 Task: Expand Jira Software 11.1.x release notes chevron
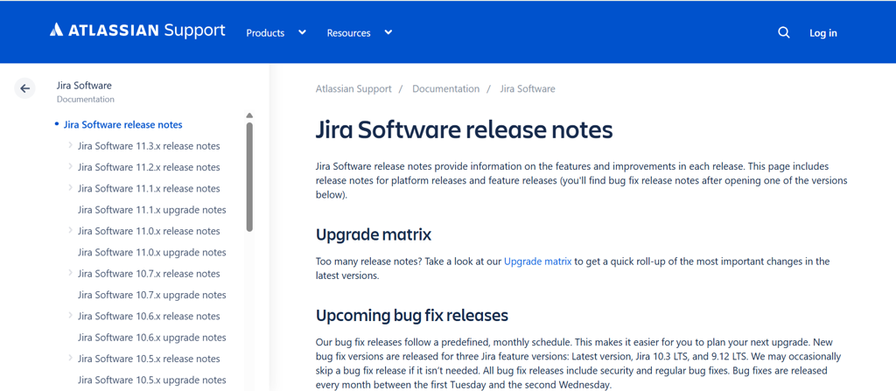[x=70, y=188]
